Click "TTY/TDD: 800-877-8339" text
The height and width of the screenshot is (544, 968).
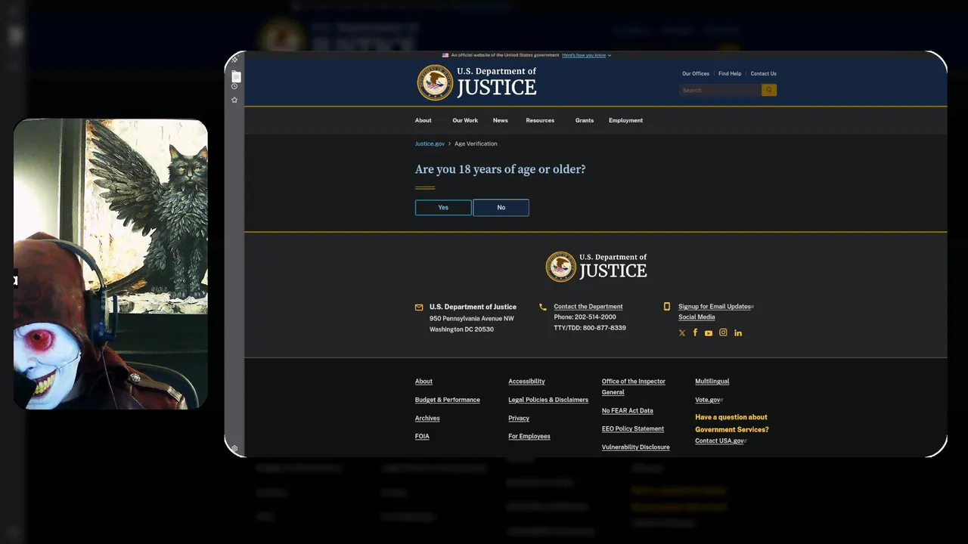590,328
